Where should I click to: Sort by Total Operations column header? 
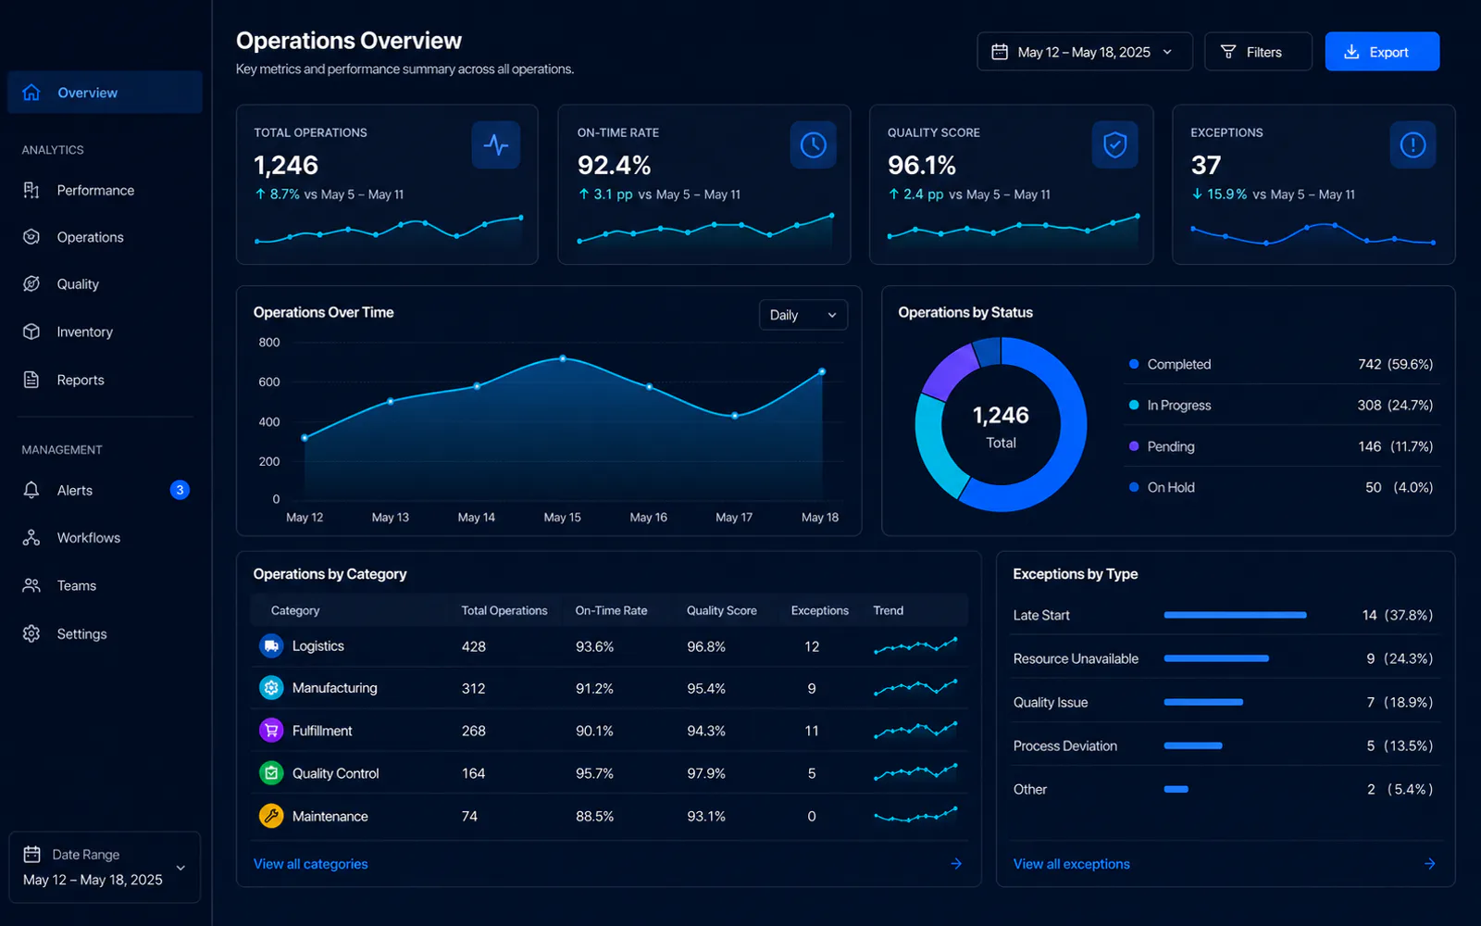point(504,610)
